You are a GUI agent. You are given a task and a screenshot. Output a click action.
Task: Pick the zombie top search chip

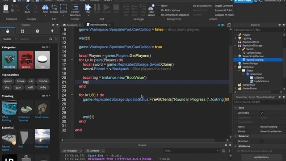[43, 81]
